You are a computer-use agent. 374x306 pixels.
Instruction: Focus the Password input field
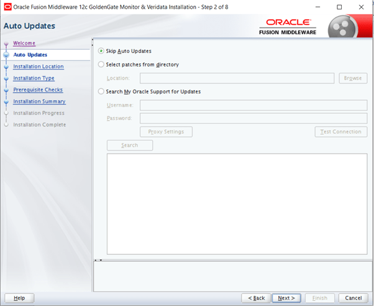(253, 118)
